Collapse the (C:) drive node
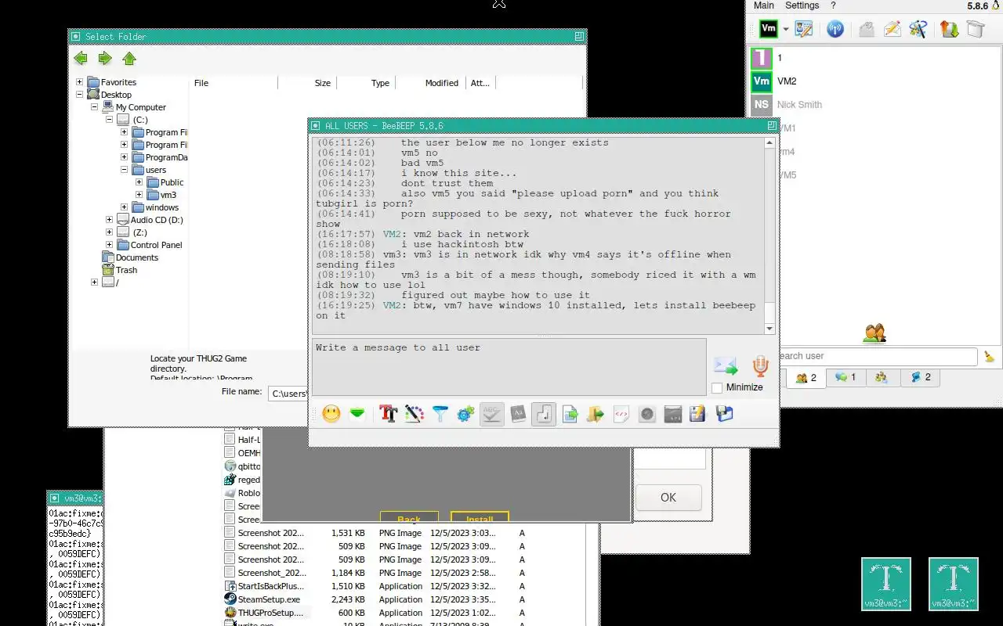The image size is (1003, 626). click(109, 120)
